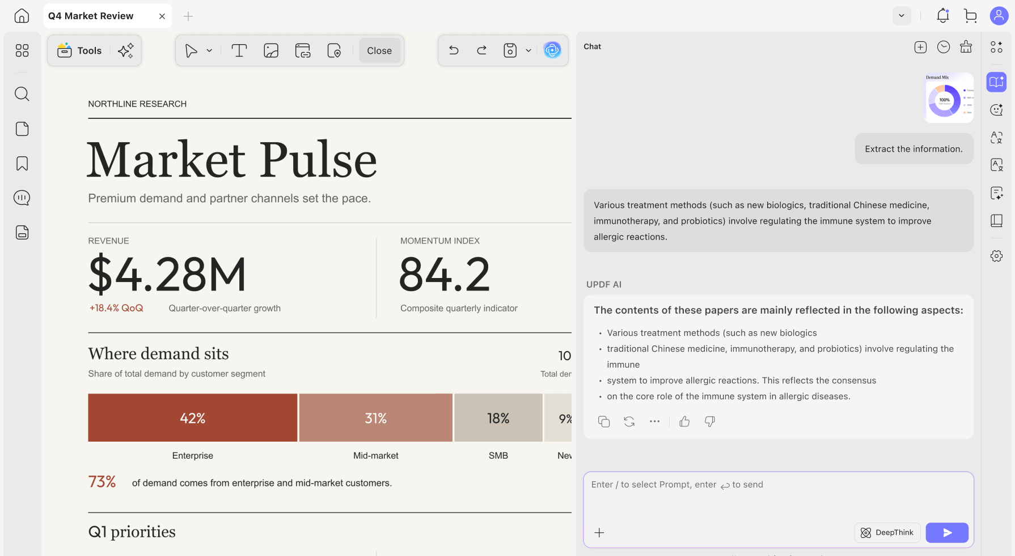Click the Save icon
1015x556 pixels.
(510, 50)
